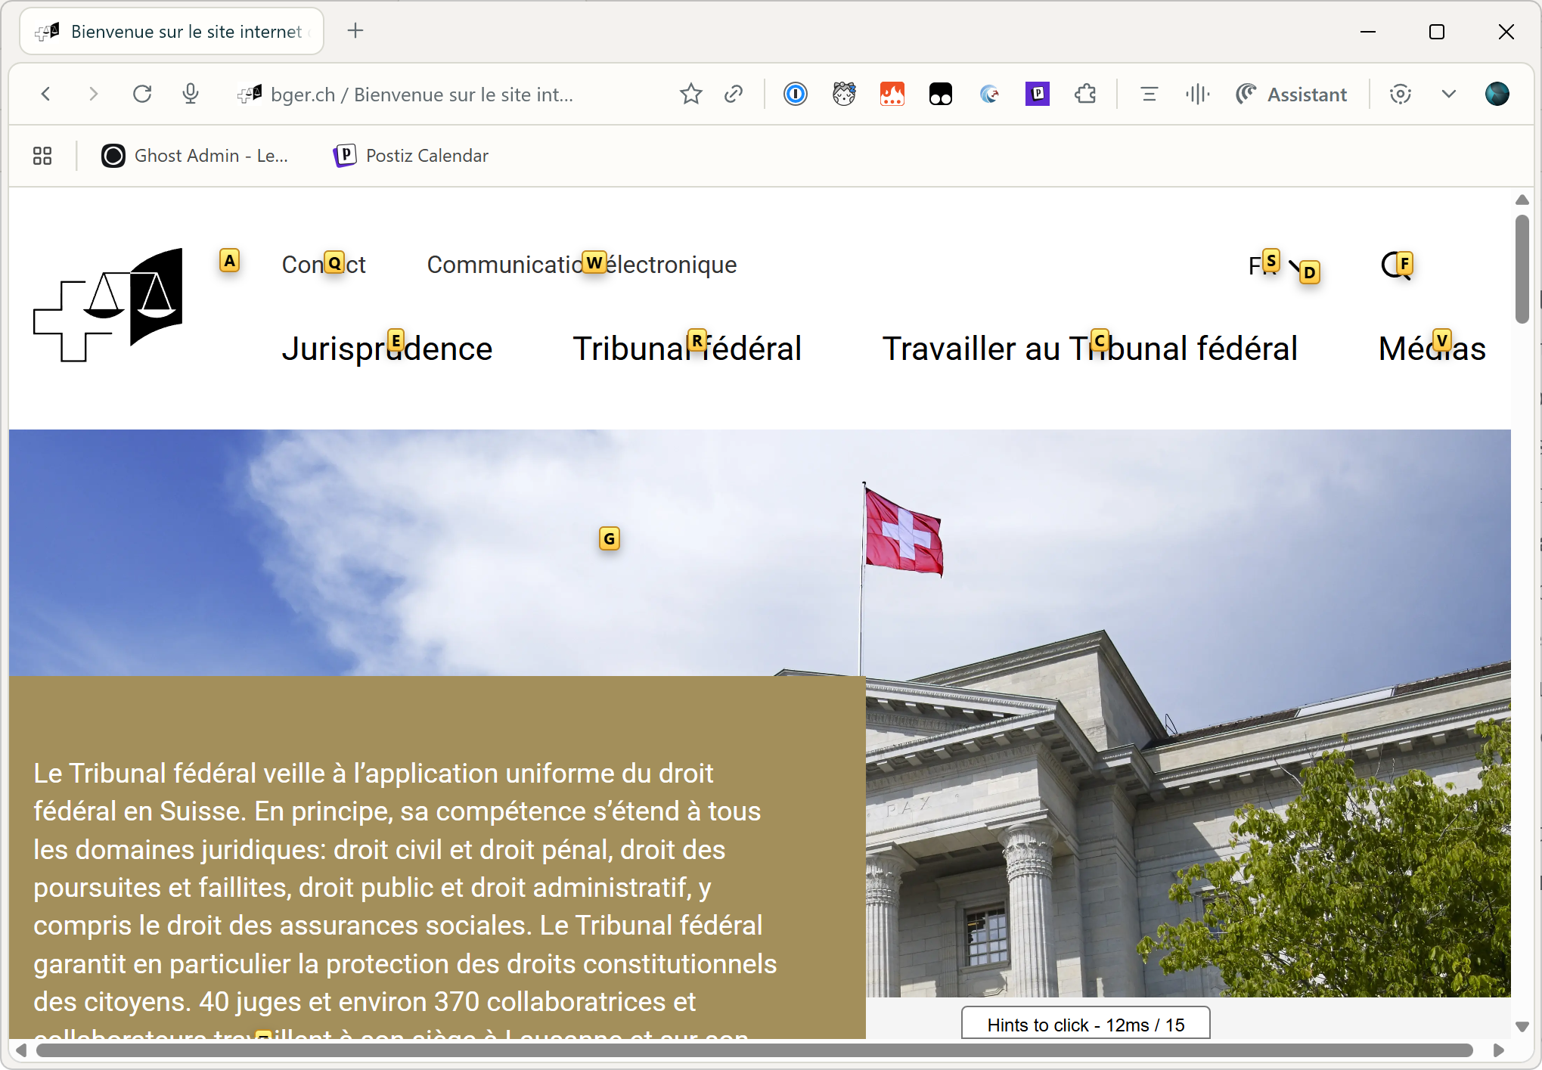Click the copy link icon
Viewport: 1542px width, 1070px height.
734,94
